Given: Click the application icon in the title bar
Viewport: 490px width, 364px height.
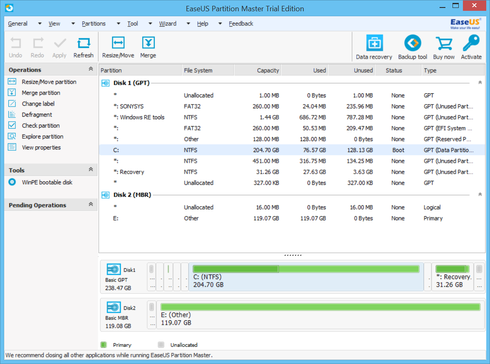Looking at the screenshot, I should click(9, 8).
